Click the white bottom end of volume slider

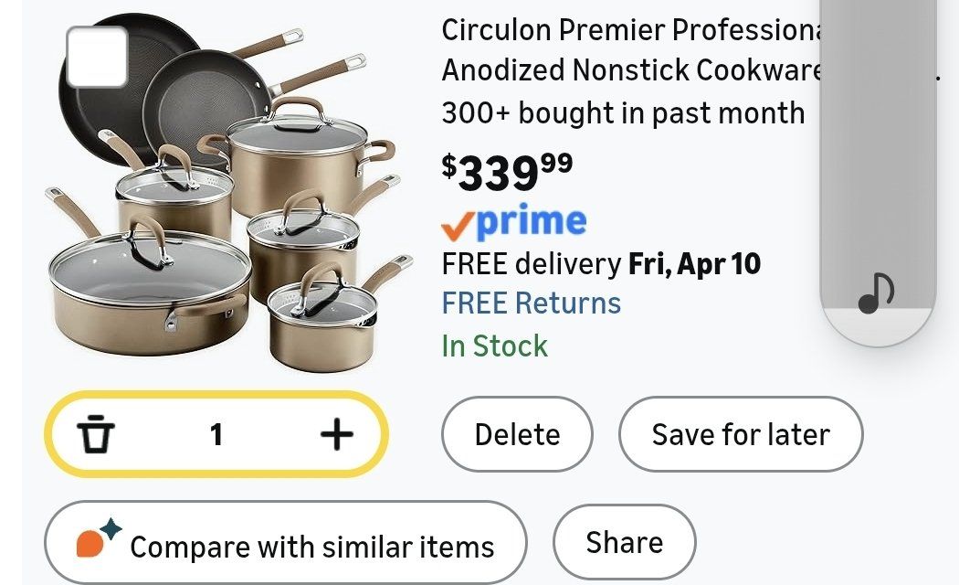[877, 327]
